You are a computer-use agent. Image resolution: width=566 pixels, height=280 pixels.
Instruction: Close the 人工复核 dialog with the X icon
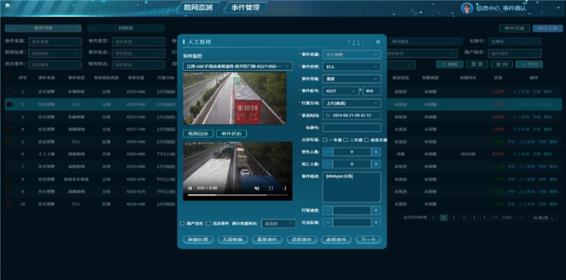(x=378, y=42)
